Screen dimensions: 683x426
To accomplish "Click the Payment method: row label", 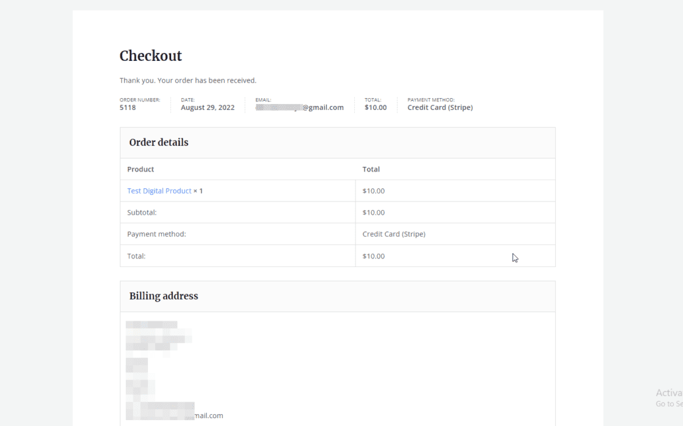I will point(156,234).
